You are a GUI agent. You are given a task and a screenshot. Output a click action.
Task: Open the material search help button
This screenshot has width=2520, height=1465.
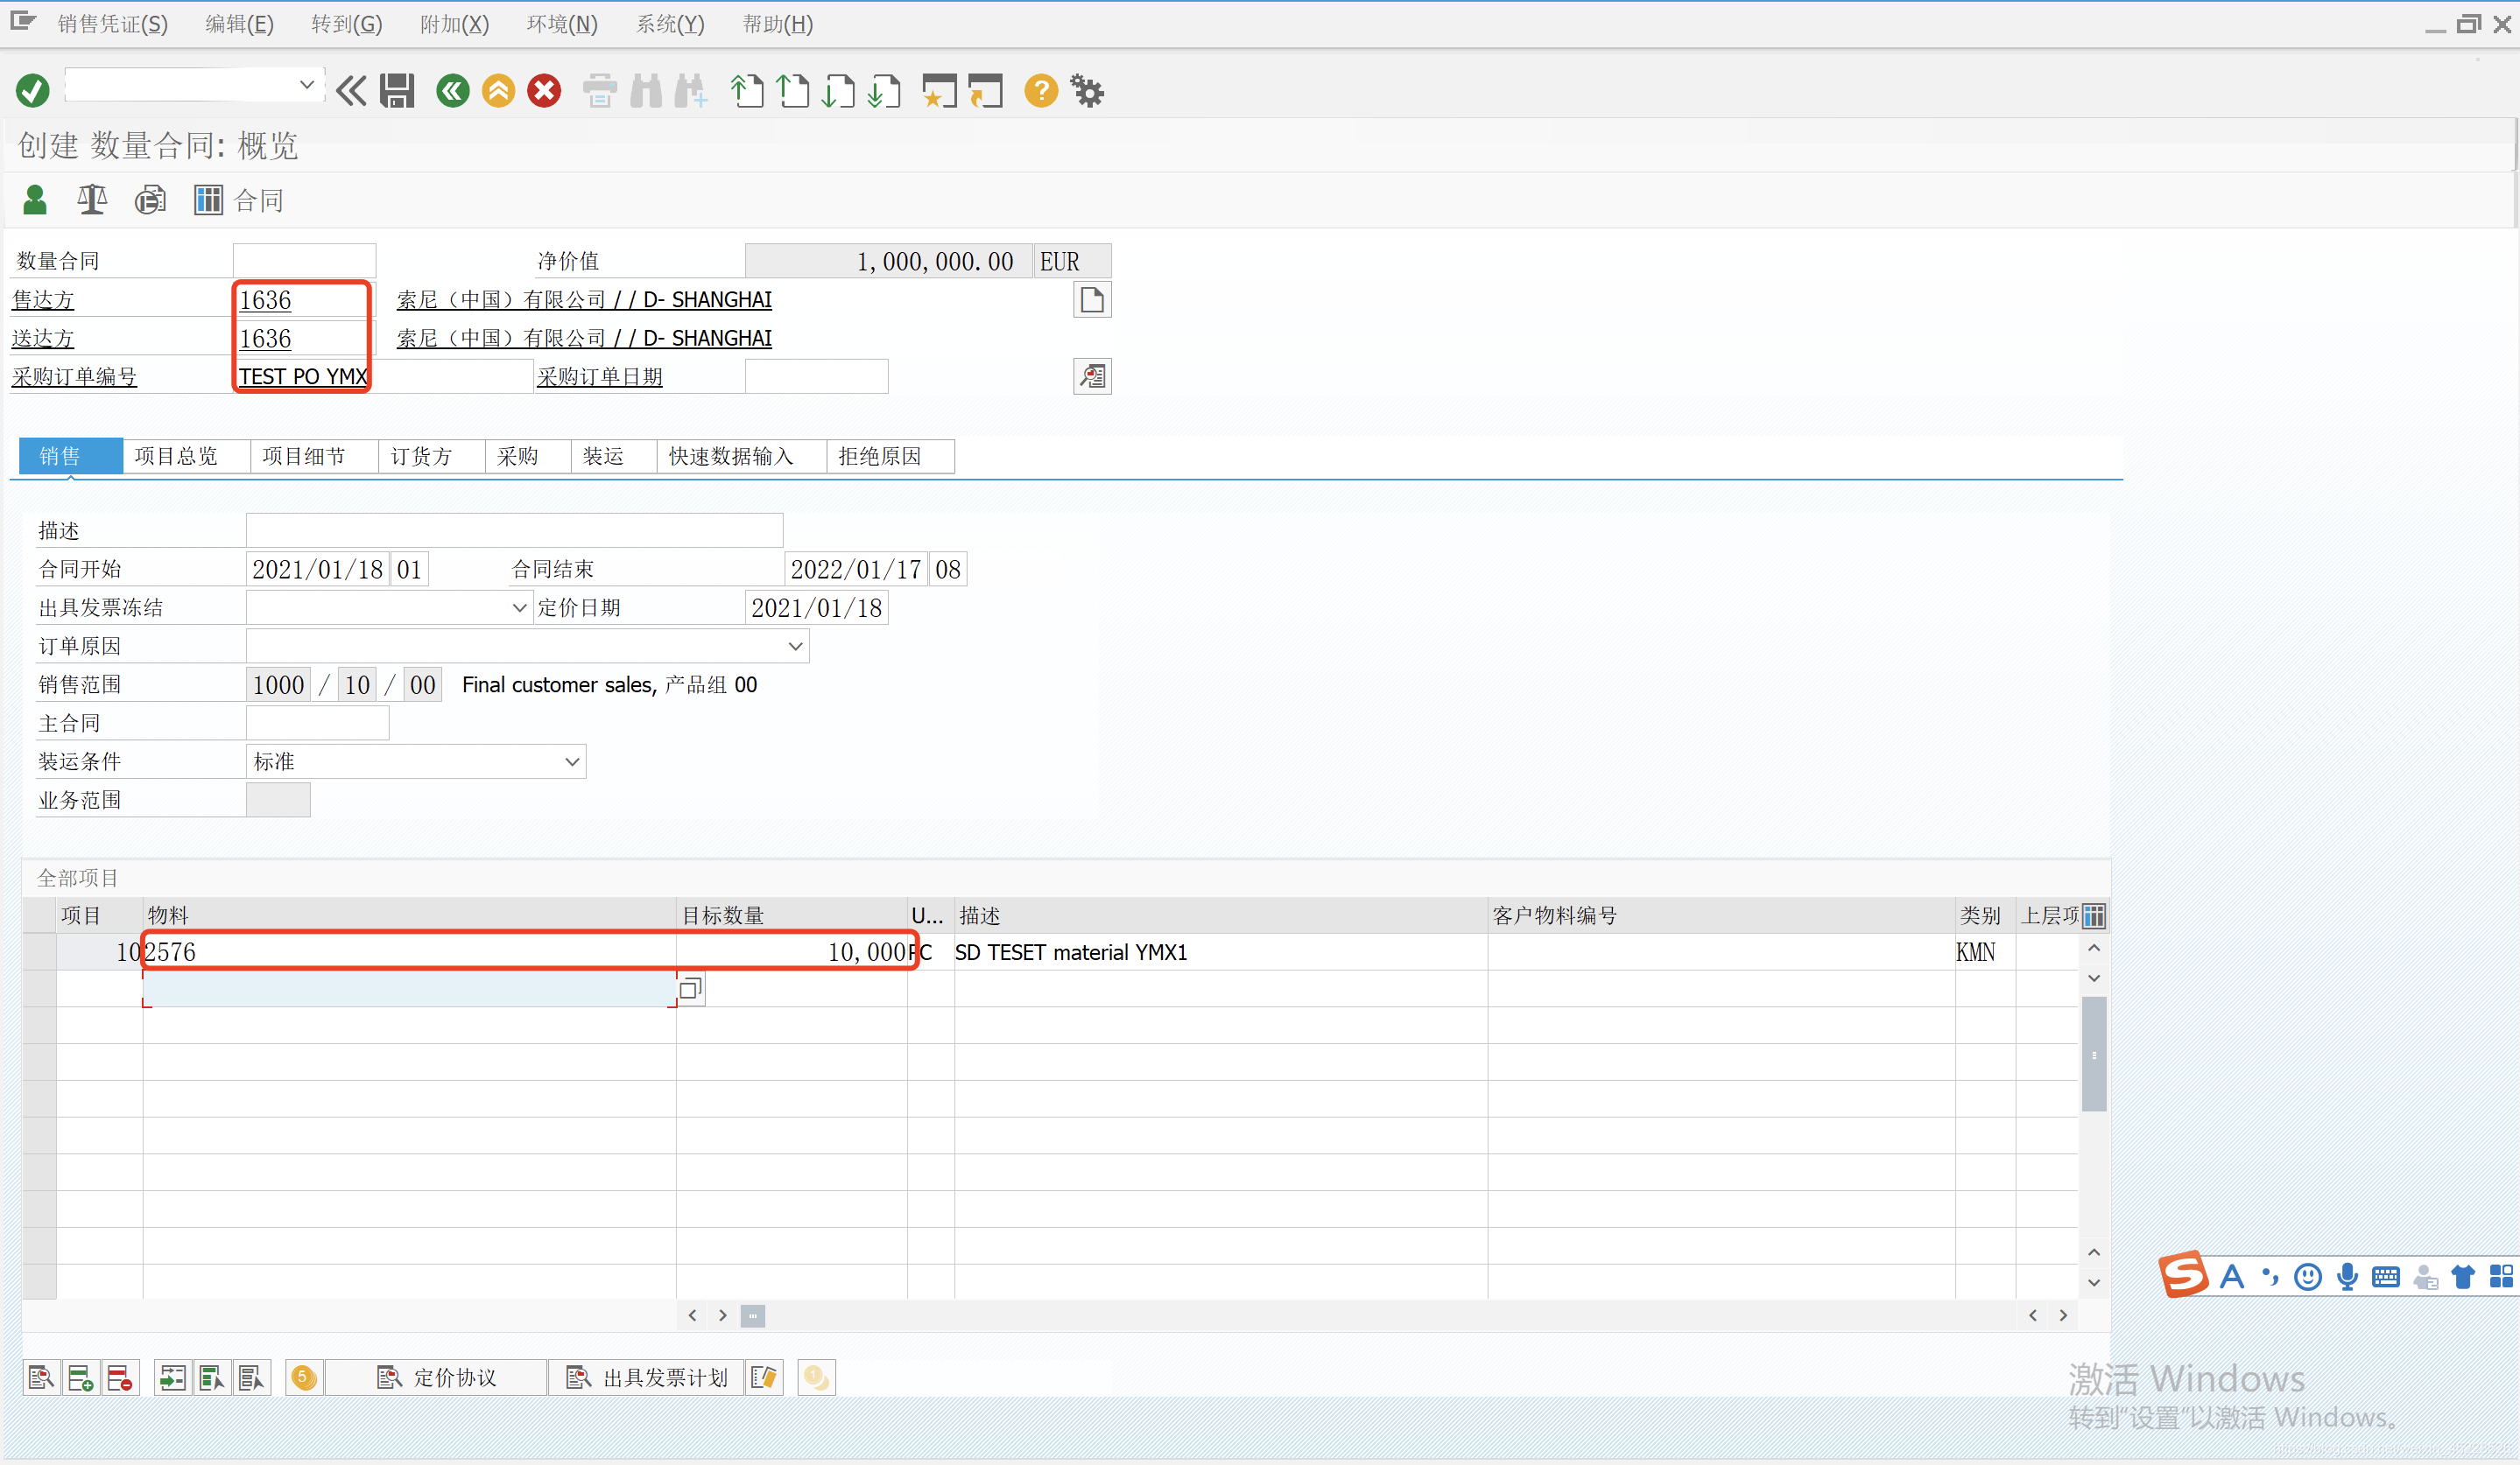coord(690,989)
